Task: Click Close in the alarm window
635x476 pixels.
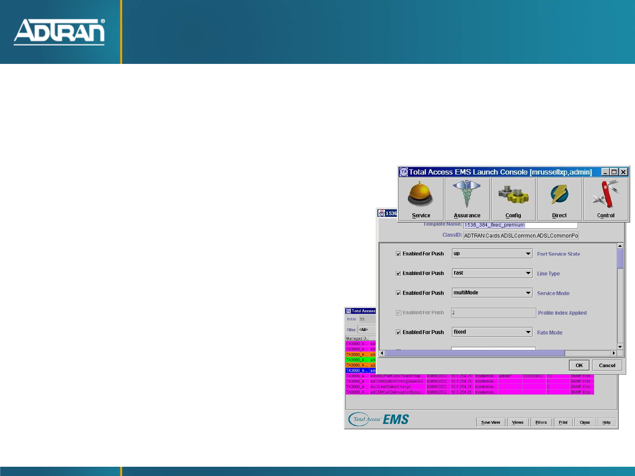Action: (585, 422)
